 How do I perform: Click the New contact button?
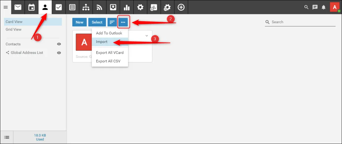point(80,22)
